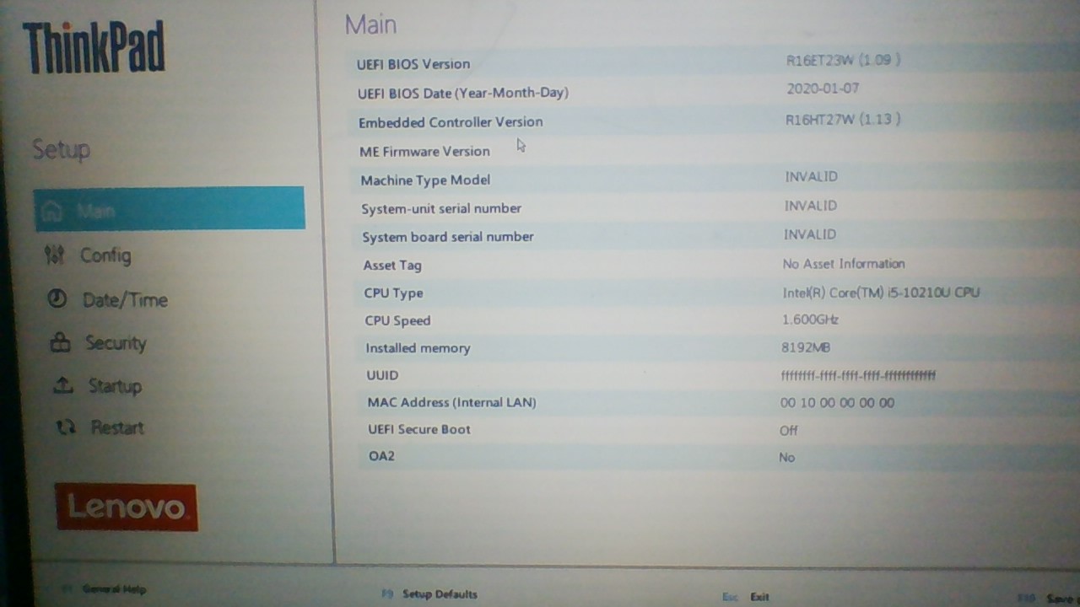Viewport: 1080px width, 607px height.
Task: Select the UEFI BIOS Version row label
Action: (413, 64)
